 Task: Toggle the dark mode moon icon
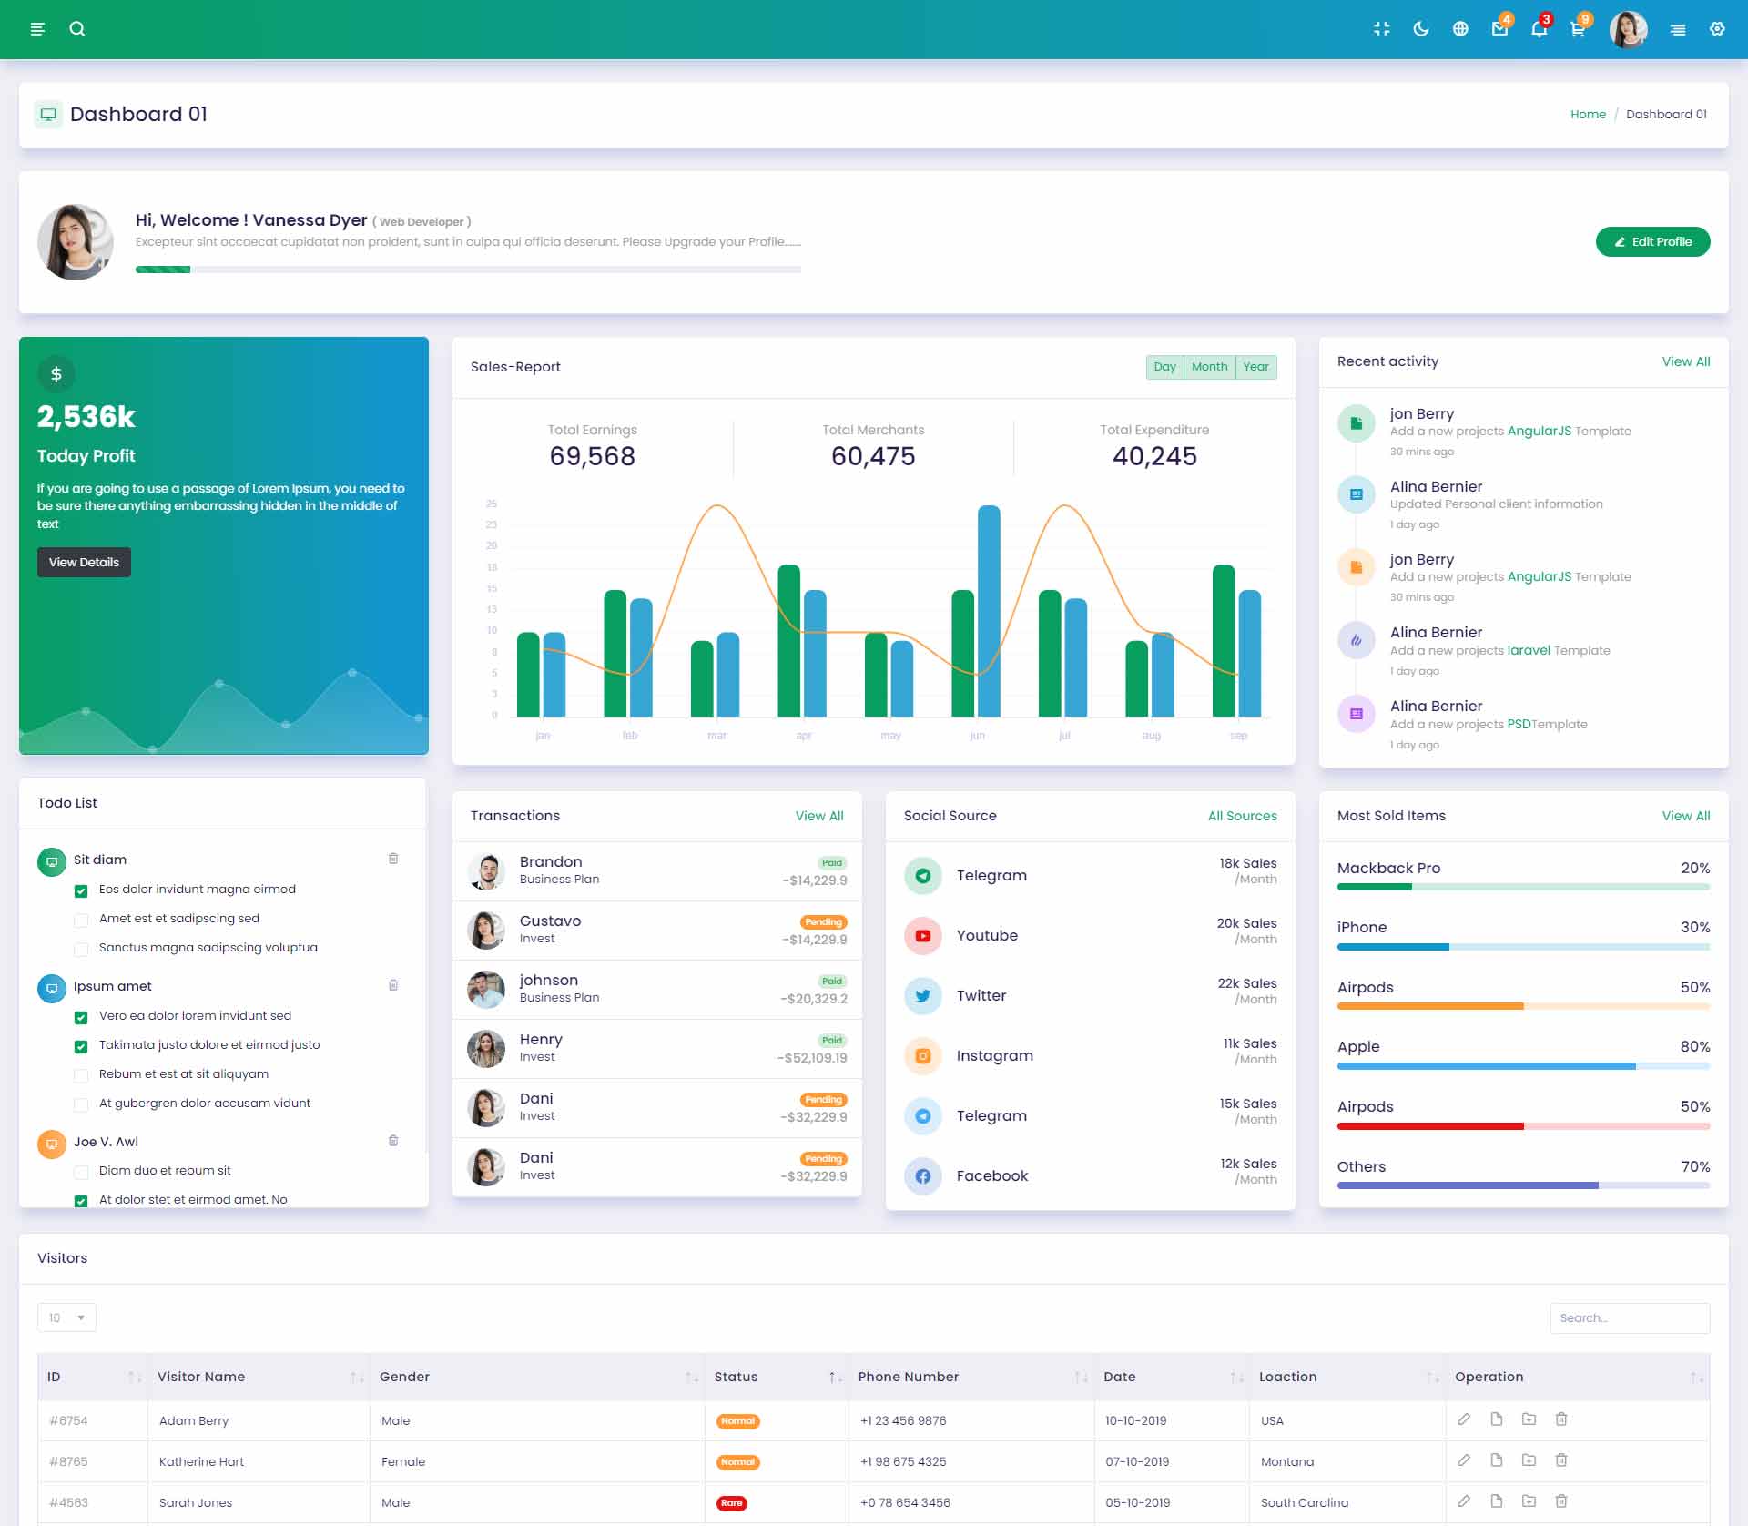(x=1420, y=29)
